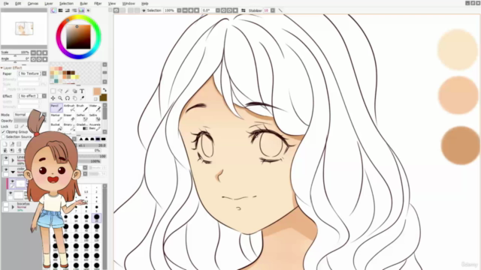Flip the canvas view horizontally
This screenshot has width=481, height=270.
[x=244, y=10]
